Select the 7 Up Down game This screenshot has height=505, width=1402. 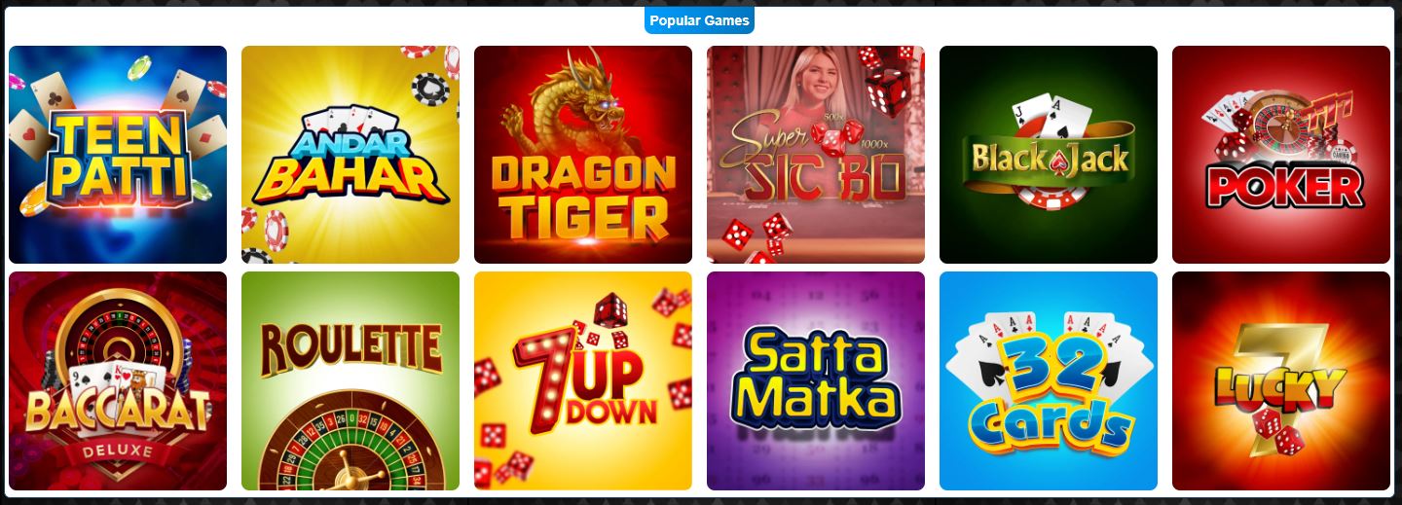coord(583,380)
